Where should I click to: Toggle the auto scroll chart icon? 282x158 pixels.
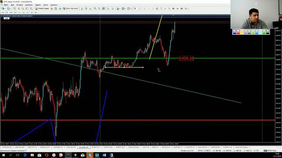pyautogui.click(x=109, y=8)
